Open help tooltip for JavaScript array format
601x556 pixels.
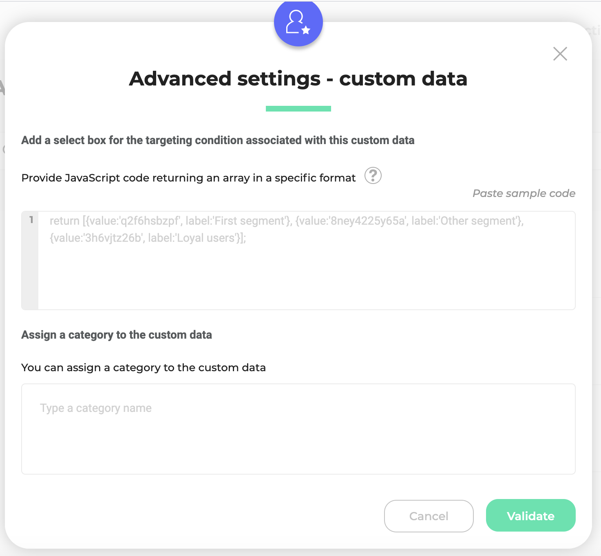point(373,176)
